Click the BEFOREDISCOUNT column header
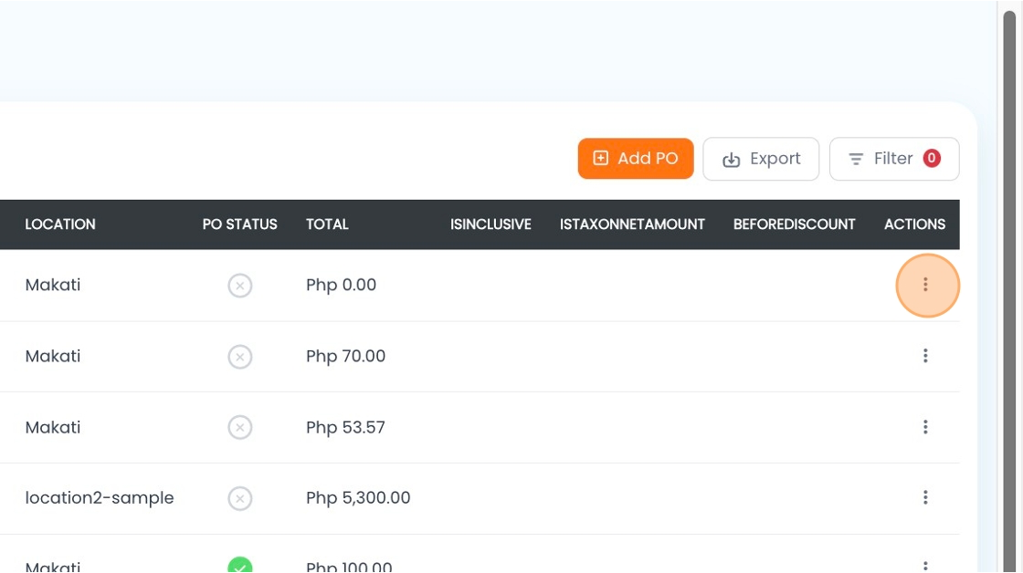Screen dimensions: 1023x573 pos(794,224)
